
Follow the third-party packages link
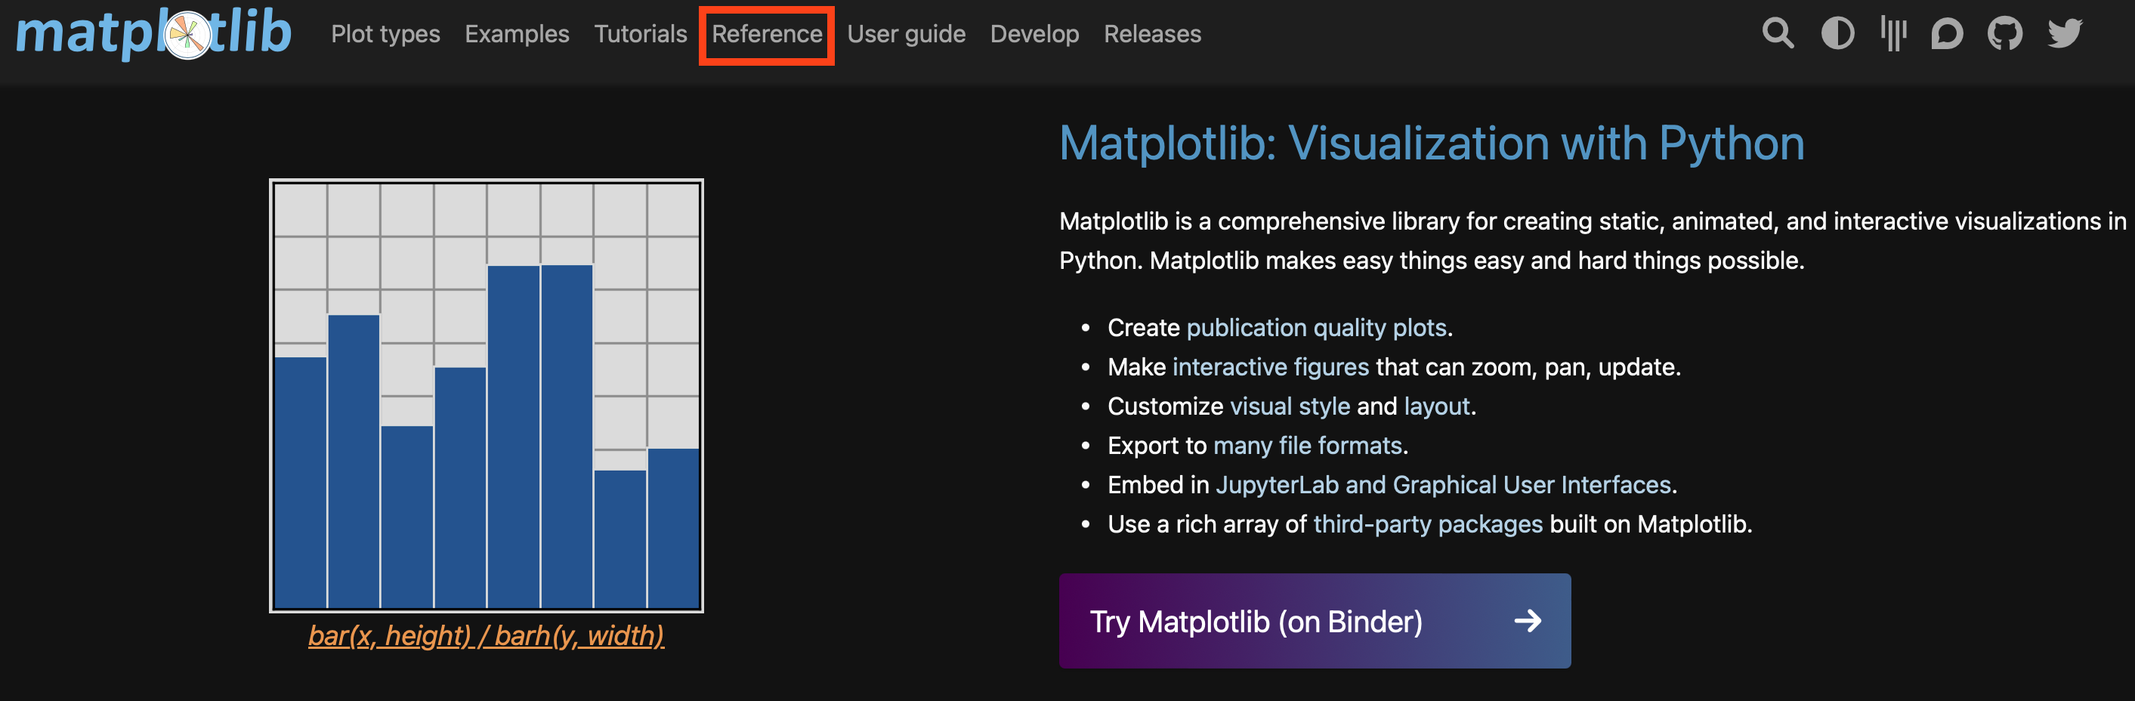coord(1427,524)
